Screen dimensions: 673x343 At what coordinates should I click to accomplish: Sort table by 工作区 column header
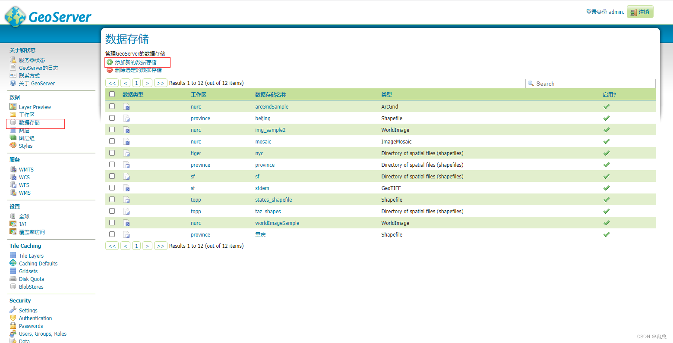pos(199,94)
